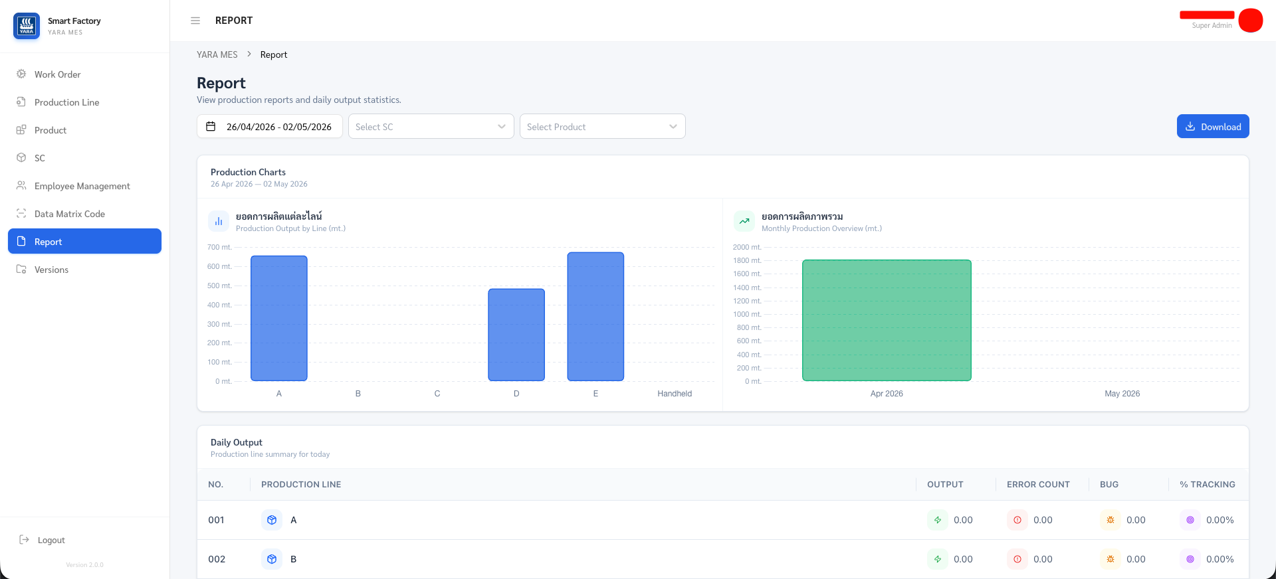Click the bar chart icon for Production Output
Screen dimensions: 1276x579
219,221
